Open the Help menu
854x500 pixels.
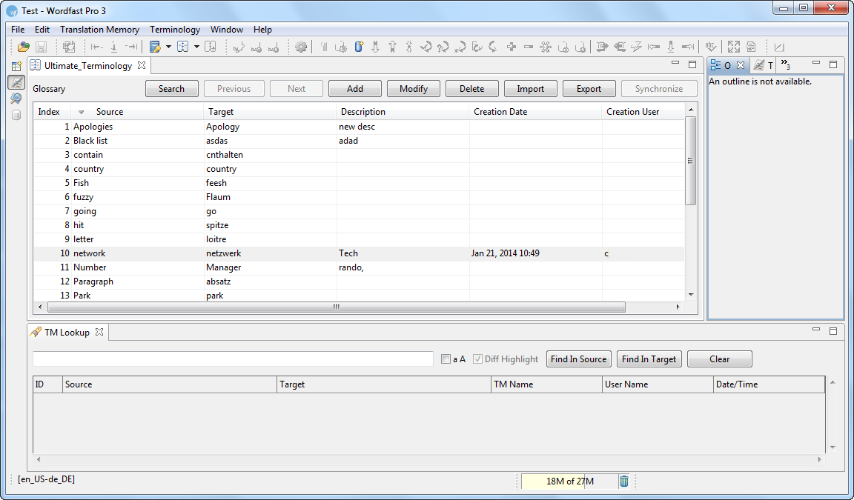click(262, 30)
